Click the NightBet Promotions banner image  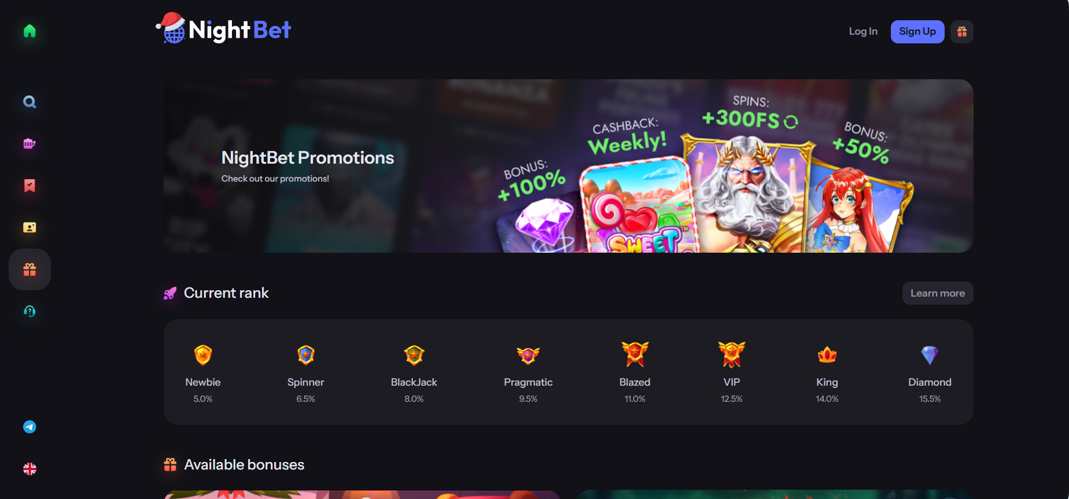coord(569,166)
